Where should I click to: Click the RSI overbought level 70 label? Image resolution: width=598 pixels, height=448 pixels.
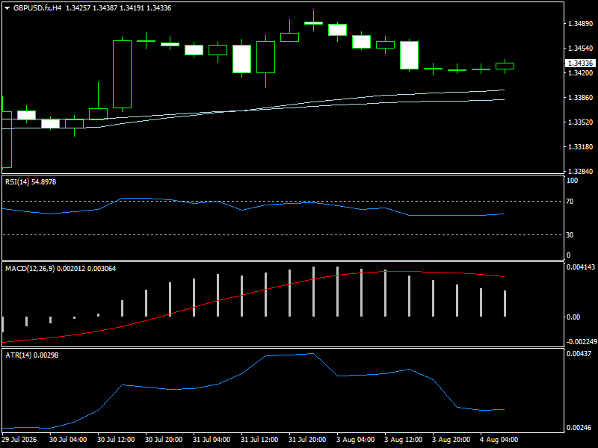[570, 202]
